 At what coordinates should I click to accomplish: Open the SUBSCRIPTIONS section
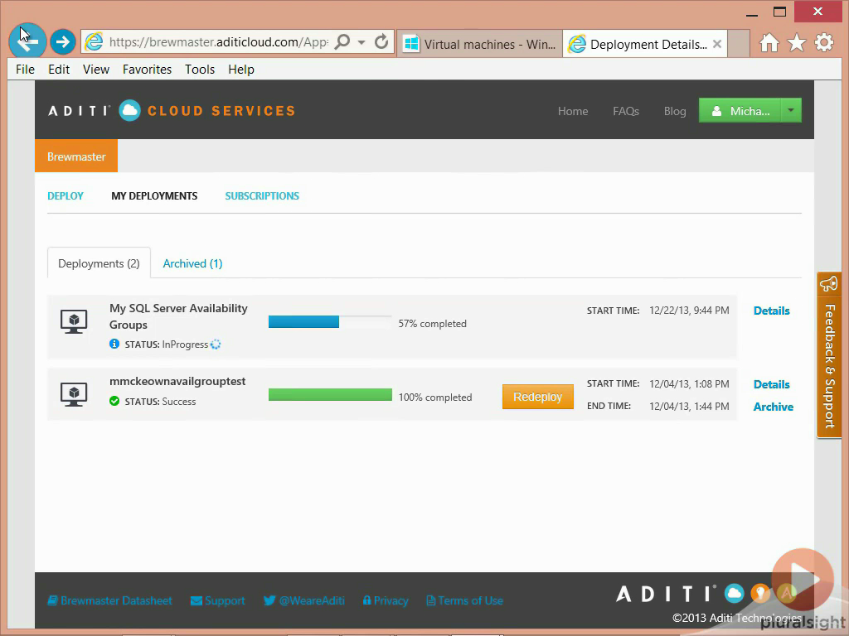click(262, 195)
